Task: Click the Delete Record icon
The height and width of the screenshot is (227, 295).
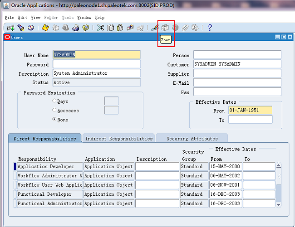Action: [x=140, y=28]
